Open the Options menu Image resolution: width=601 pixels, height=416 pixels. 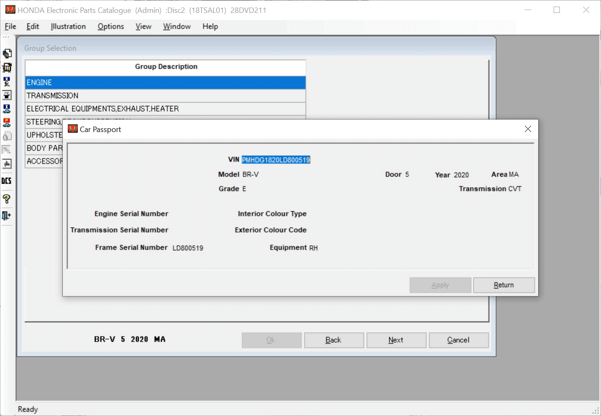(111, 26)
